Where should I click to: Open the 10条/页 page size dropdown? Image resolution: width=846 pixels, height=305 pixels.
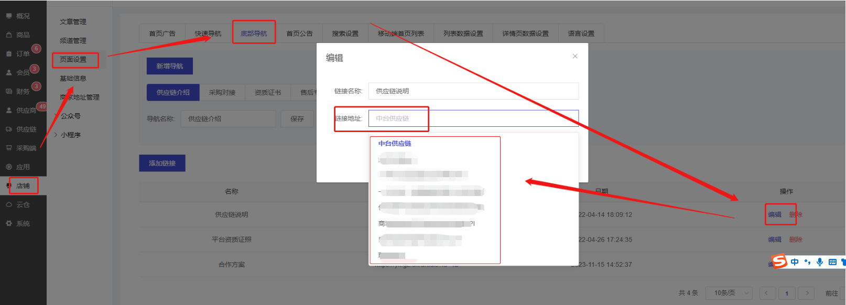tap(729, 293)
